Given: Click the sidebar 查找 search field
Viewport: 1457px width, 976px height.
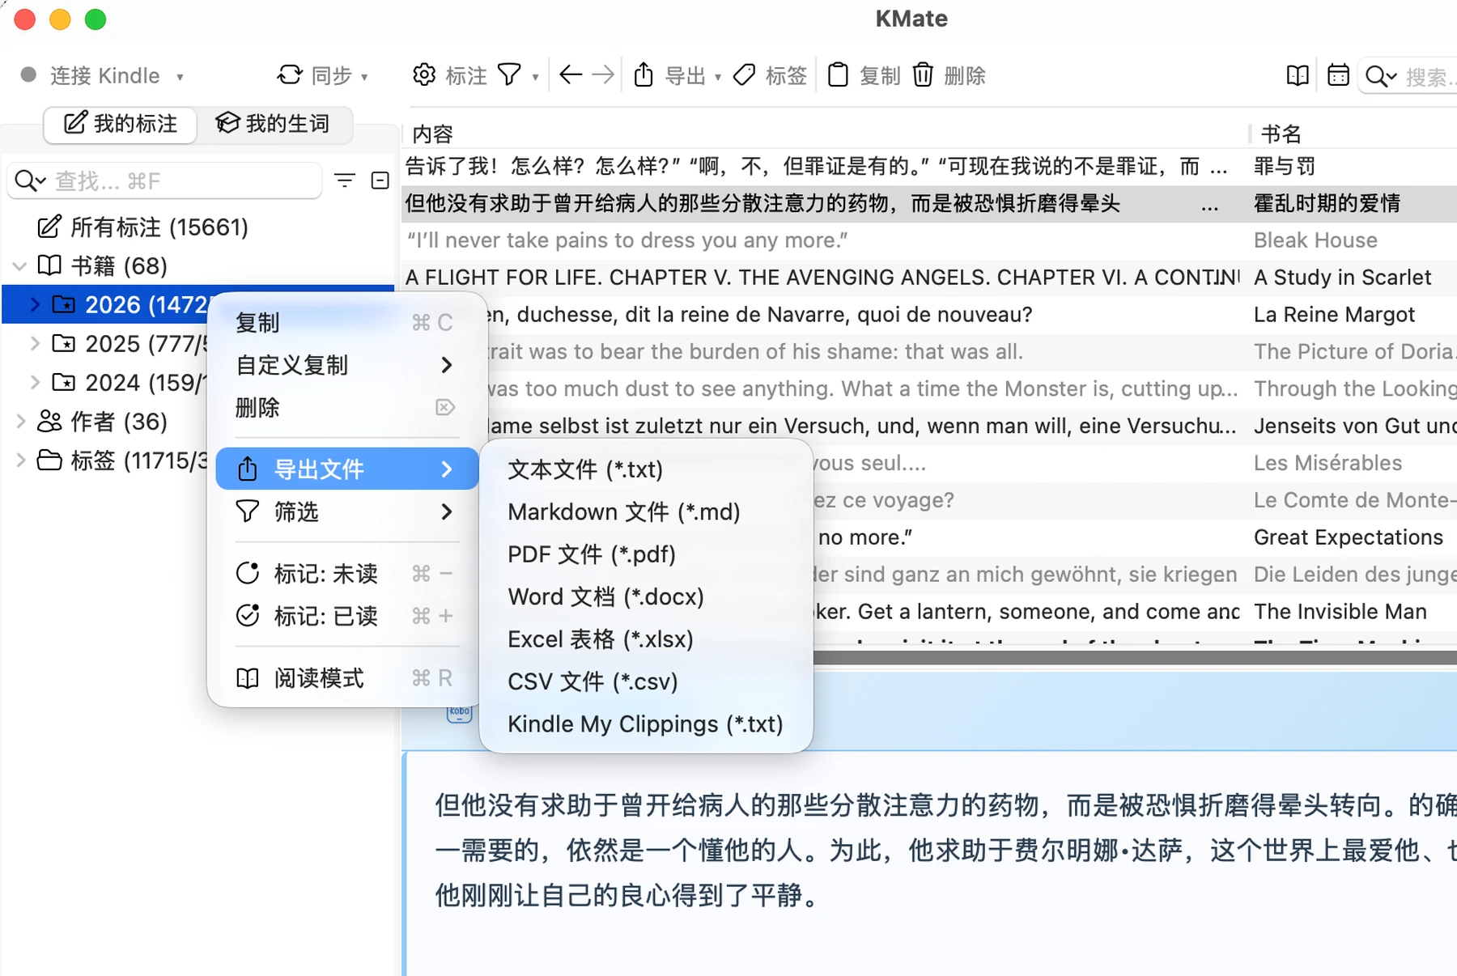Looking at the screenshot, I should tap(164, 180).
